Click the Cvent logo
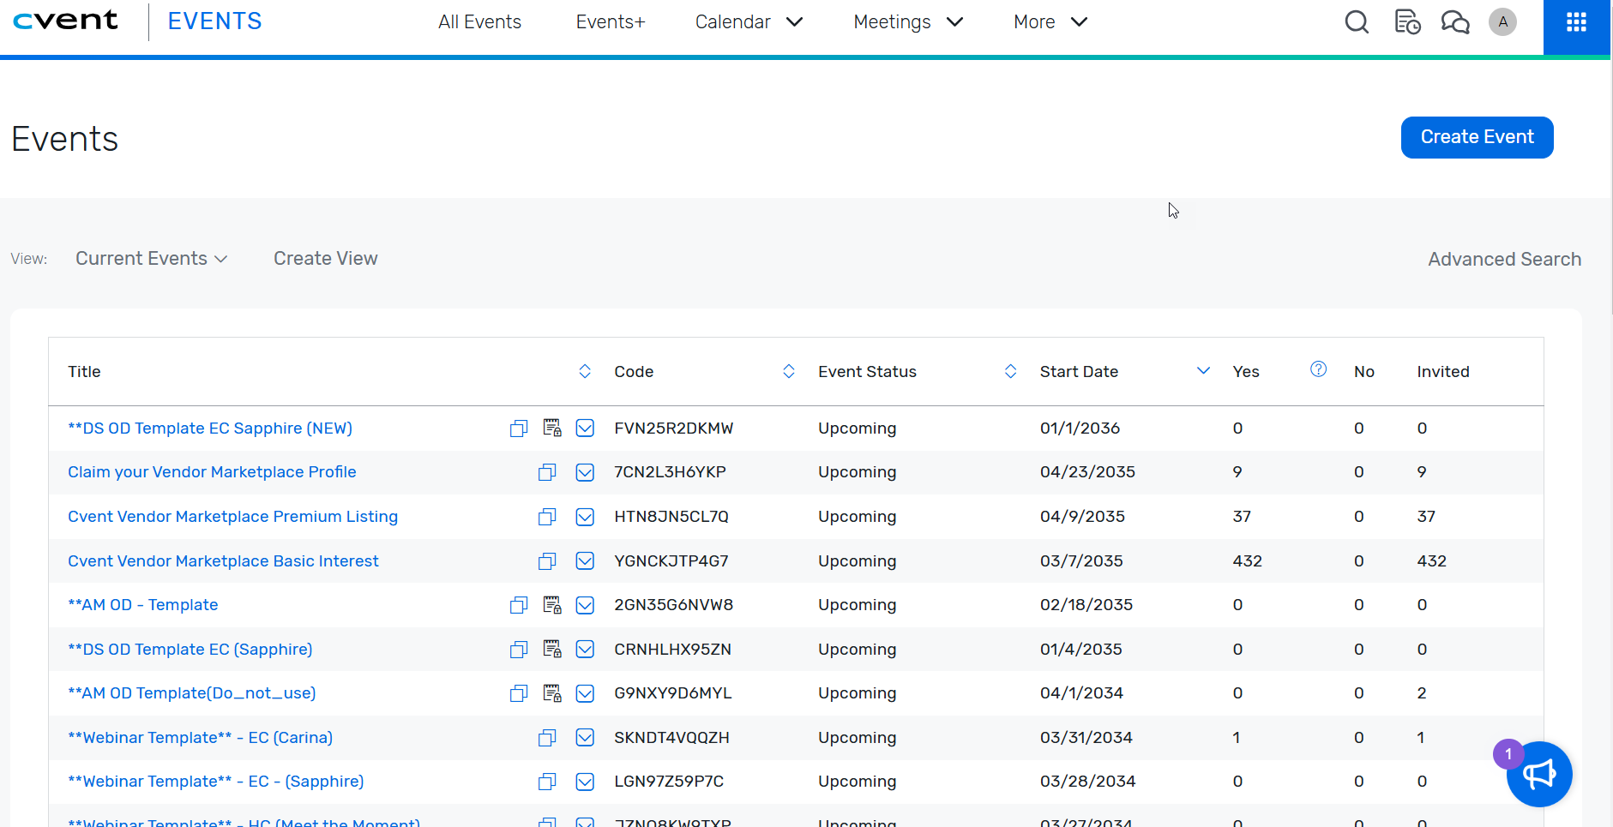Image resolution: width=1613 pixels, height=827 pixels. pos(65,21)
